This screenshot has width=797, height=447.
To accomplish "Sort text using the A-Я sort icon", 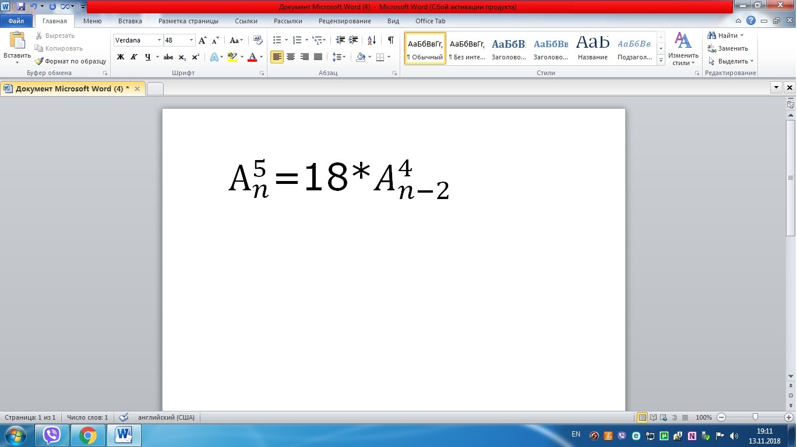I will click(372, 41).
